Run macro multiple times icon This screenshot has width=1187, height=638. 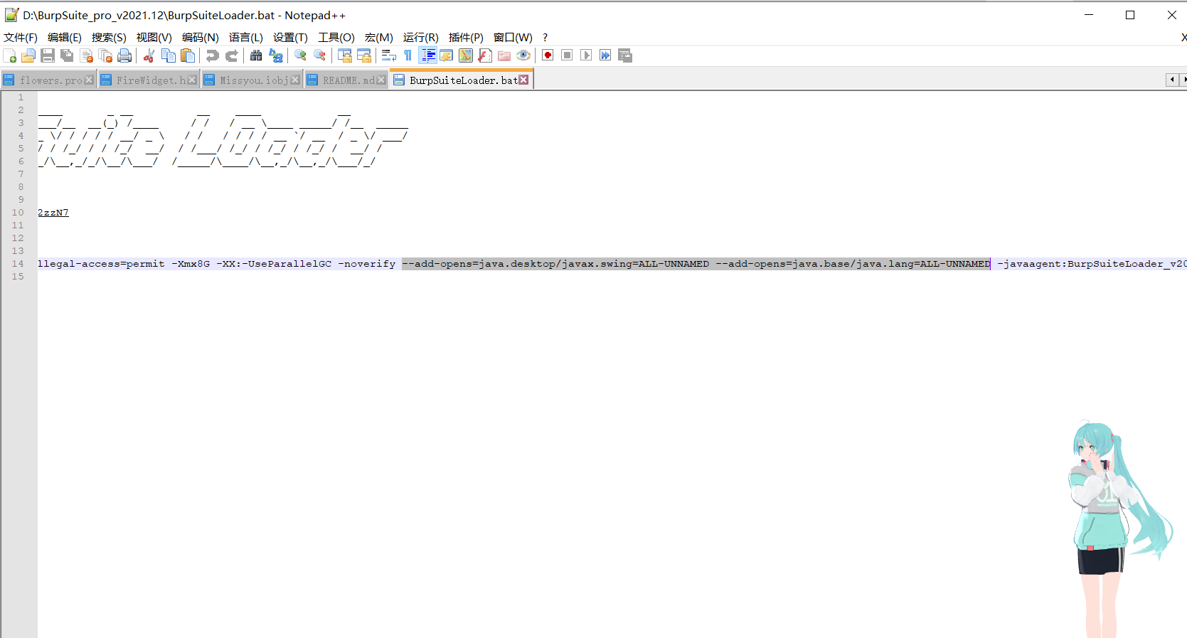tap(605, 55)
